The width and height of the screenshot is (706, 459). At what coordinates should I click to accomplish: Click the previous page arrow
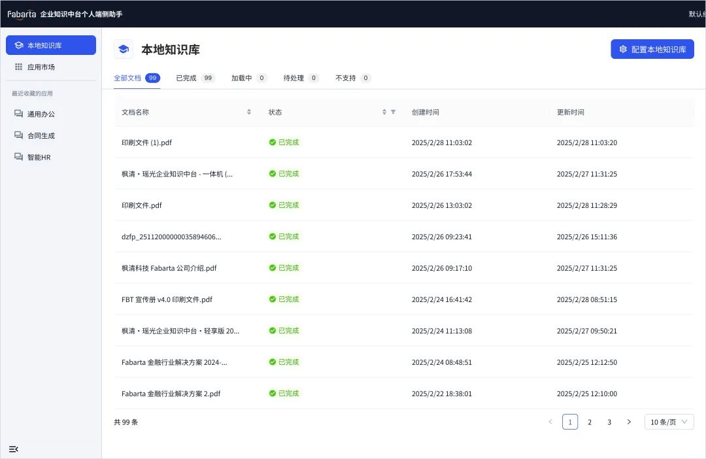click(x=550, y=422)
